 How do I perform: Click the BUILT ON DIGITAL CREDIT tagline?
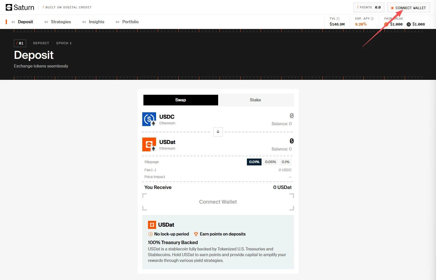[x=68, y=7]
